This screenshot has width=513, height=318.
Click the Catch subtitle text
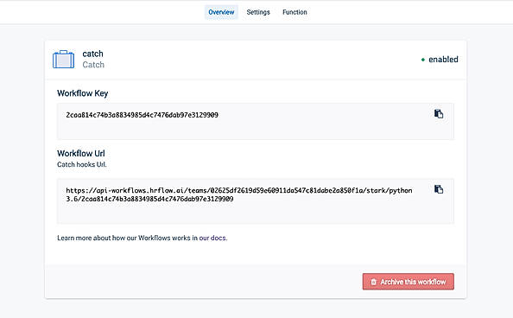coord(93,65)
